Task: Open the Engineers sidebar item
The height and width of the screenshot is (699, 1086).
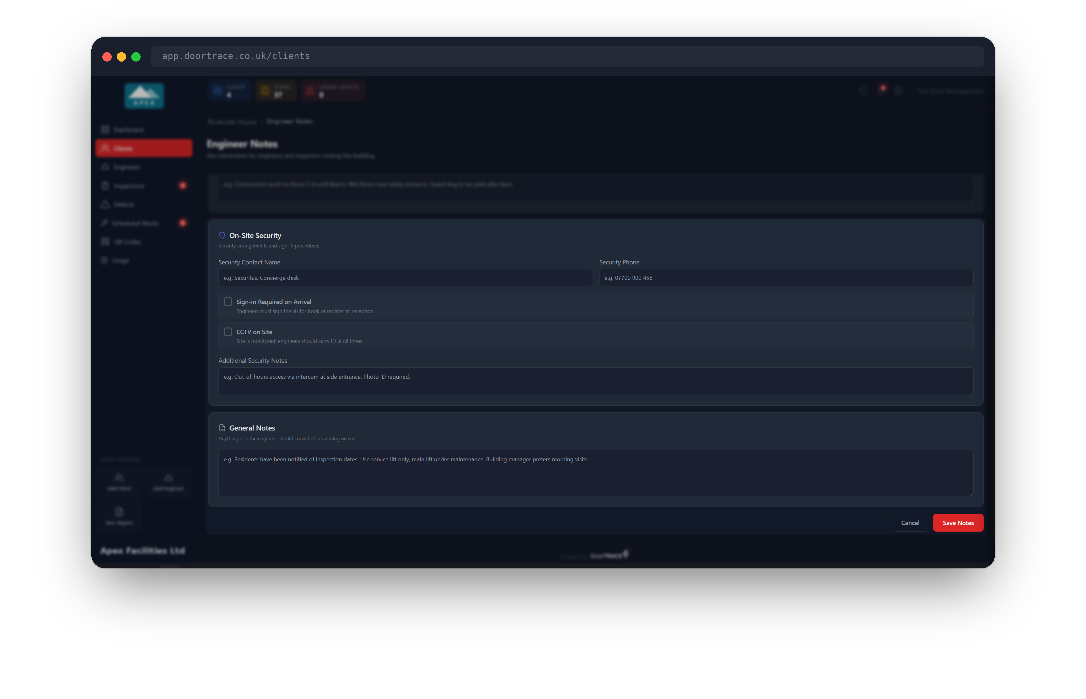Action: pyautogui.click(x=144, y=167)
